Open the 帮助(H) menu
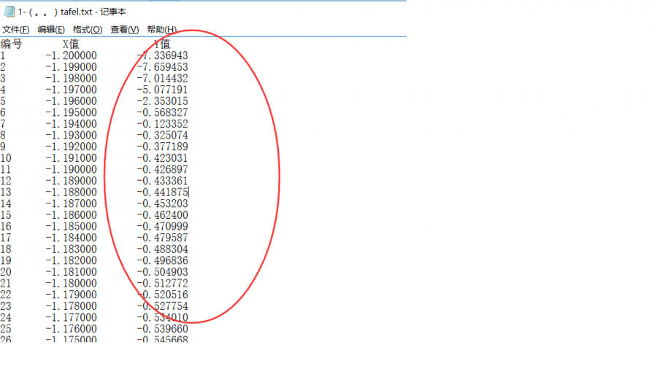Image resolution: width=657 pixels, height=369 pixels. point(162,30)
